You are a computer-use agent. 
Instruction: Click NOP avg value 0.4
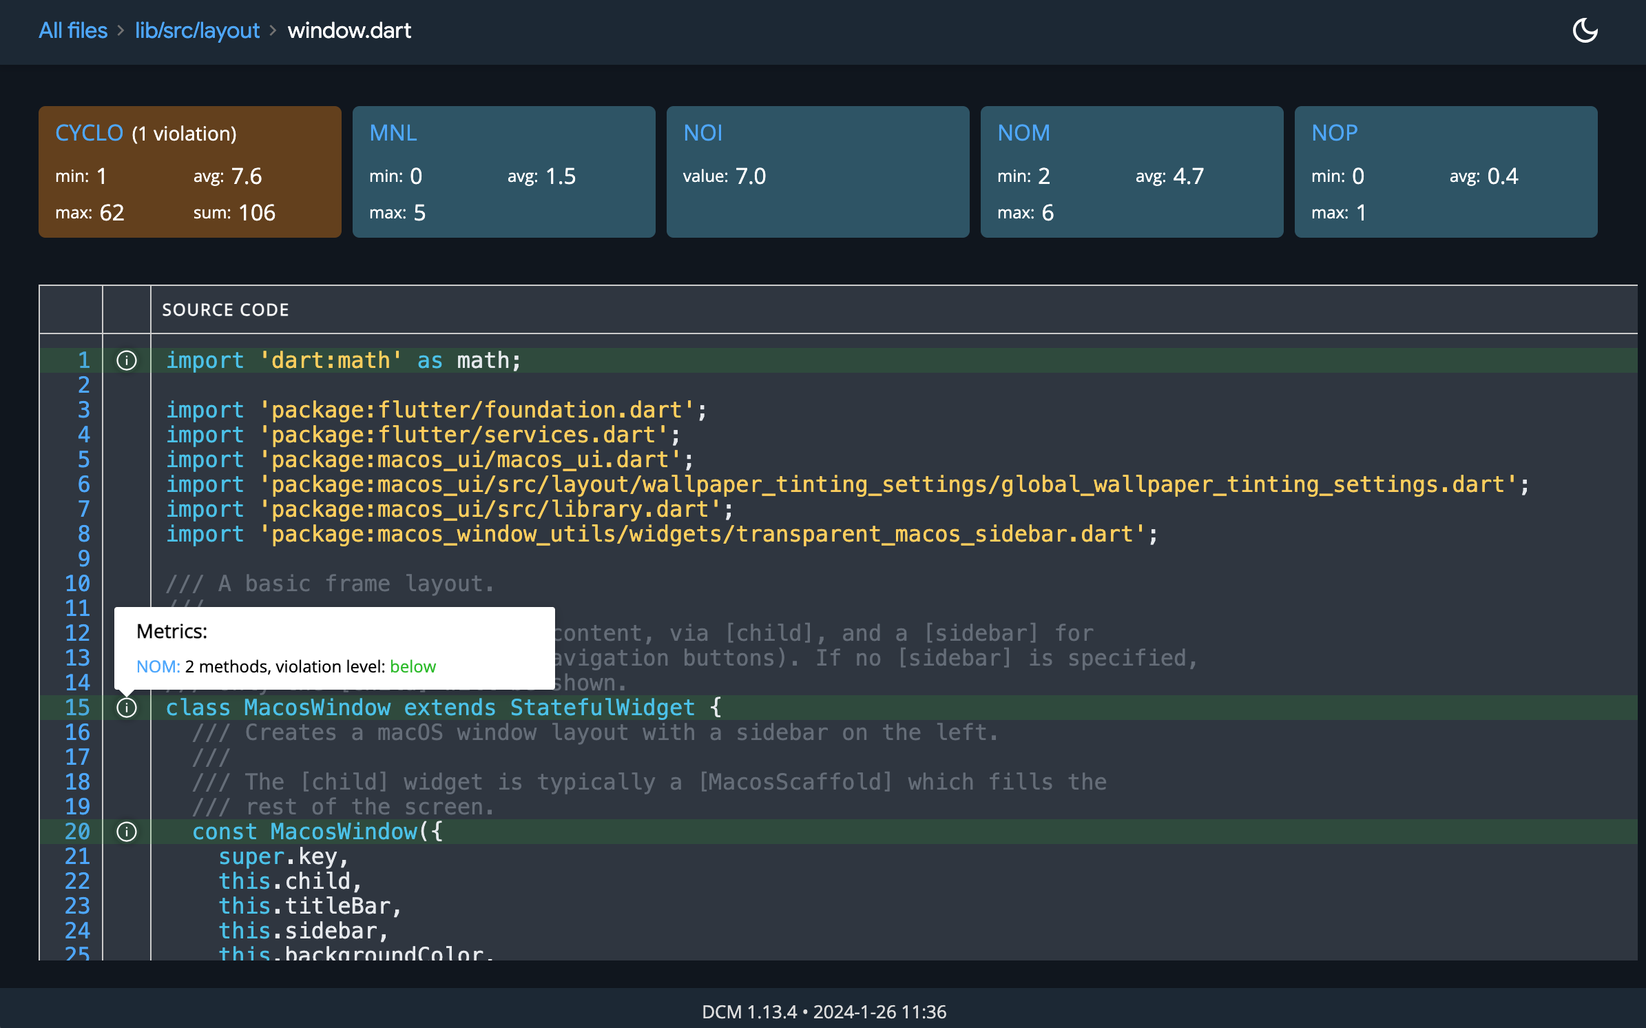1503,176
